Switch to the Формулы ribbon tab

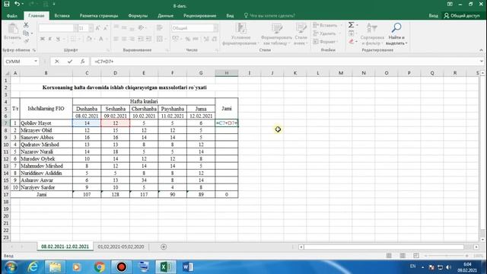[x=138, y=15]
